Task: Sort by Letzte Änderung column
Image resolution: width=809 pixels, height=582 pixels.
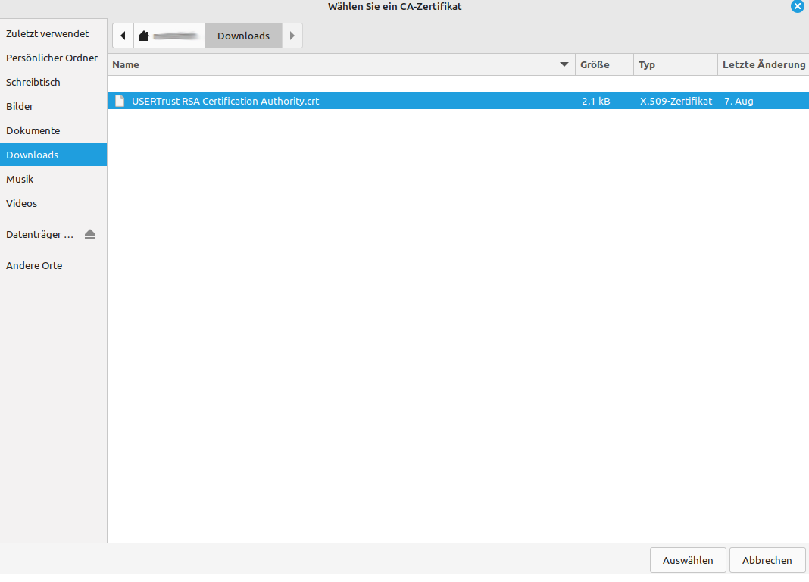Action: coord(763,64)
